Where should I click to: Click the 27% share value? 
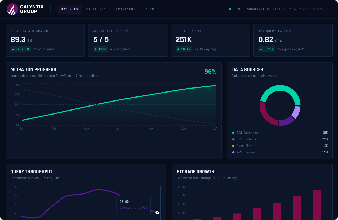325,139
